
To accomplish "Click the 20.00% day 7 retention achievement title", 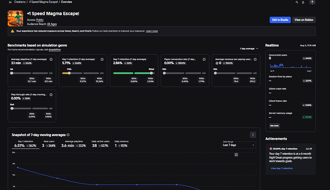I will 285,149.
